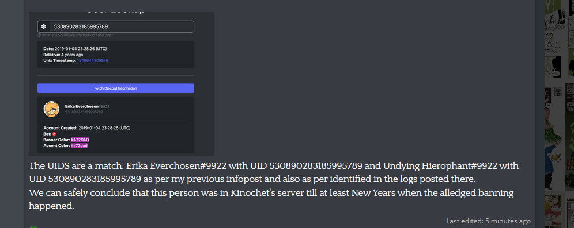
Task: Click the red X icon next to Bot
Action: tap(54, 134)
